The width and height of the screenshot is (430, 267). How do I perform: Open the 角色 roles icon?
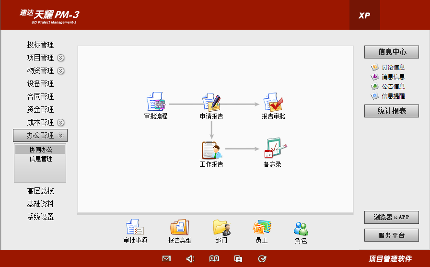tap(301, 228)
